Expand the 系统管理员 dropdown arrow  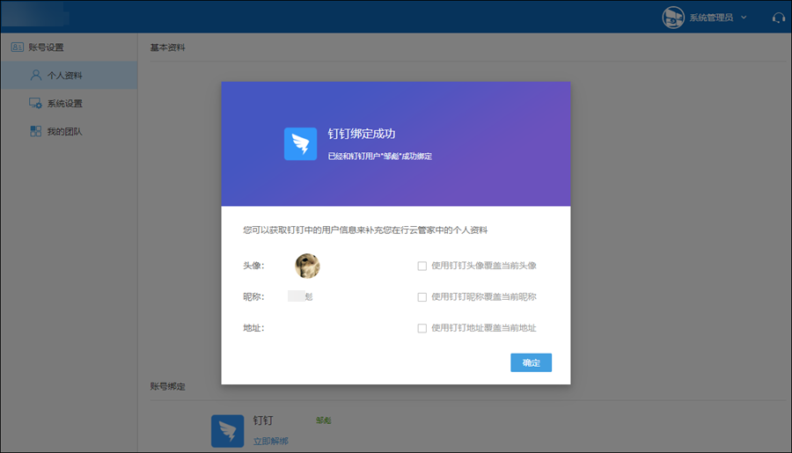744,18
